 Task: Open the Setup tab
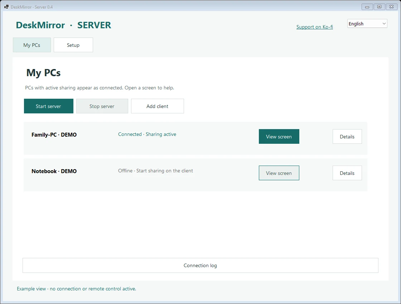tap(73, 45)
